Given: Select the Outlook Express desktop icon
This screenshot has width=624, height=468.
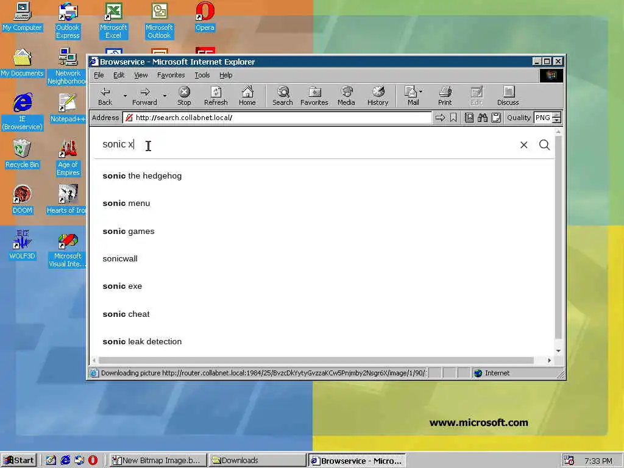Looking at the screenshot, I should click(x=68, y=21).
